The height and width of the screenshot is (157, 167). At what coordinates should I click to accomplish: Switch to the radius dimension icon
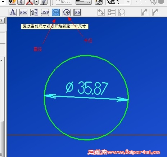click(67, 12)
